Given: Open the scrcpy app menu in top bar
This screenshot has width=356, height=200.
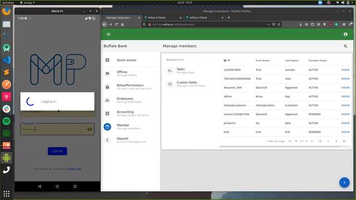Looking at the screenshot, I should pos(27,2).
